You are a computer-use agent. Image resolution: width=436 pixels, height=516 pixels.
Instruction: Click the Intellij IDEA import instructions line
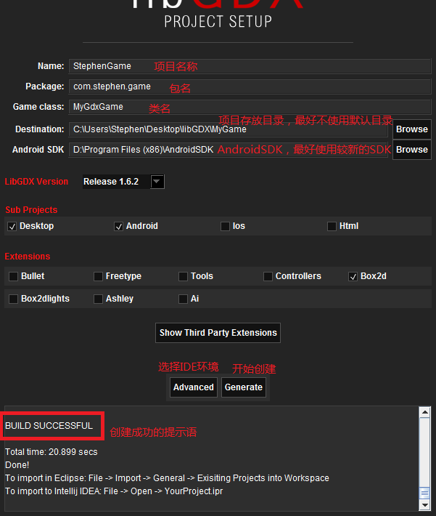point(114,491)
